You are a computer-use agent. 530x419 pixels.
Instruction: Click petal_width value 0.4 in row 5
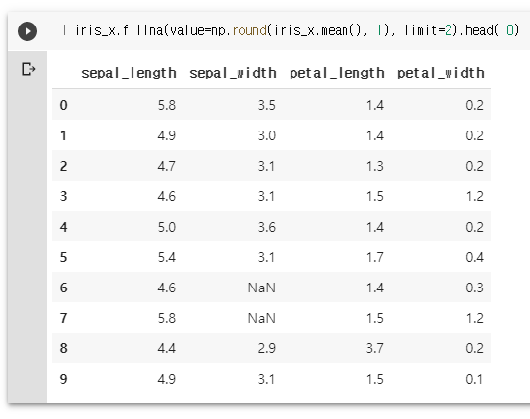pyautogui.click(x=475, y=257)
